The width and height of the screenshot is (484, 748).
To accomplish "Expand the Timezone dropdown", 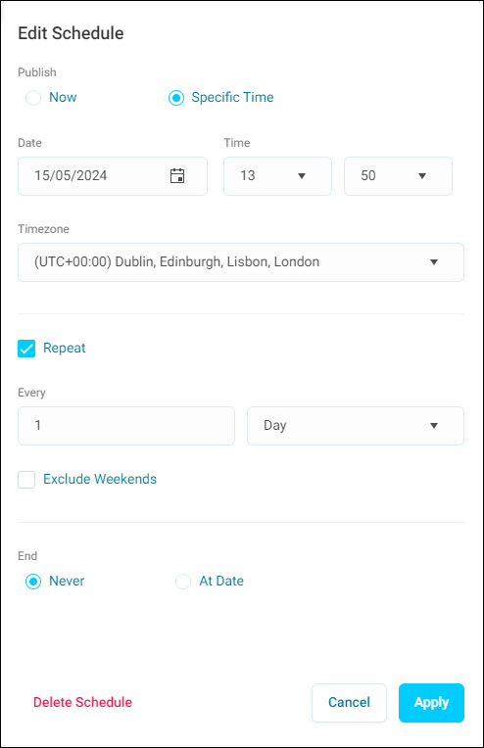I will [241, 262].
